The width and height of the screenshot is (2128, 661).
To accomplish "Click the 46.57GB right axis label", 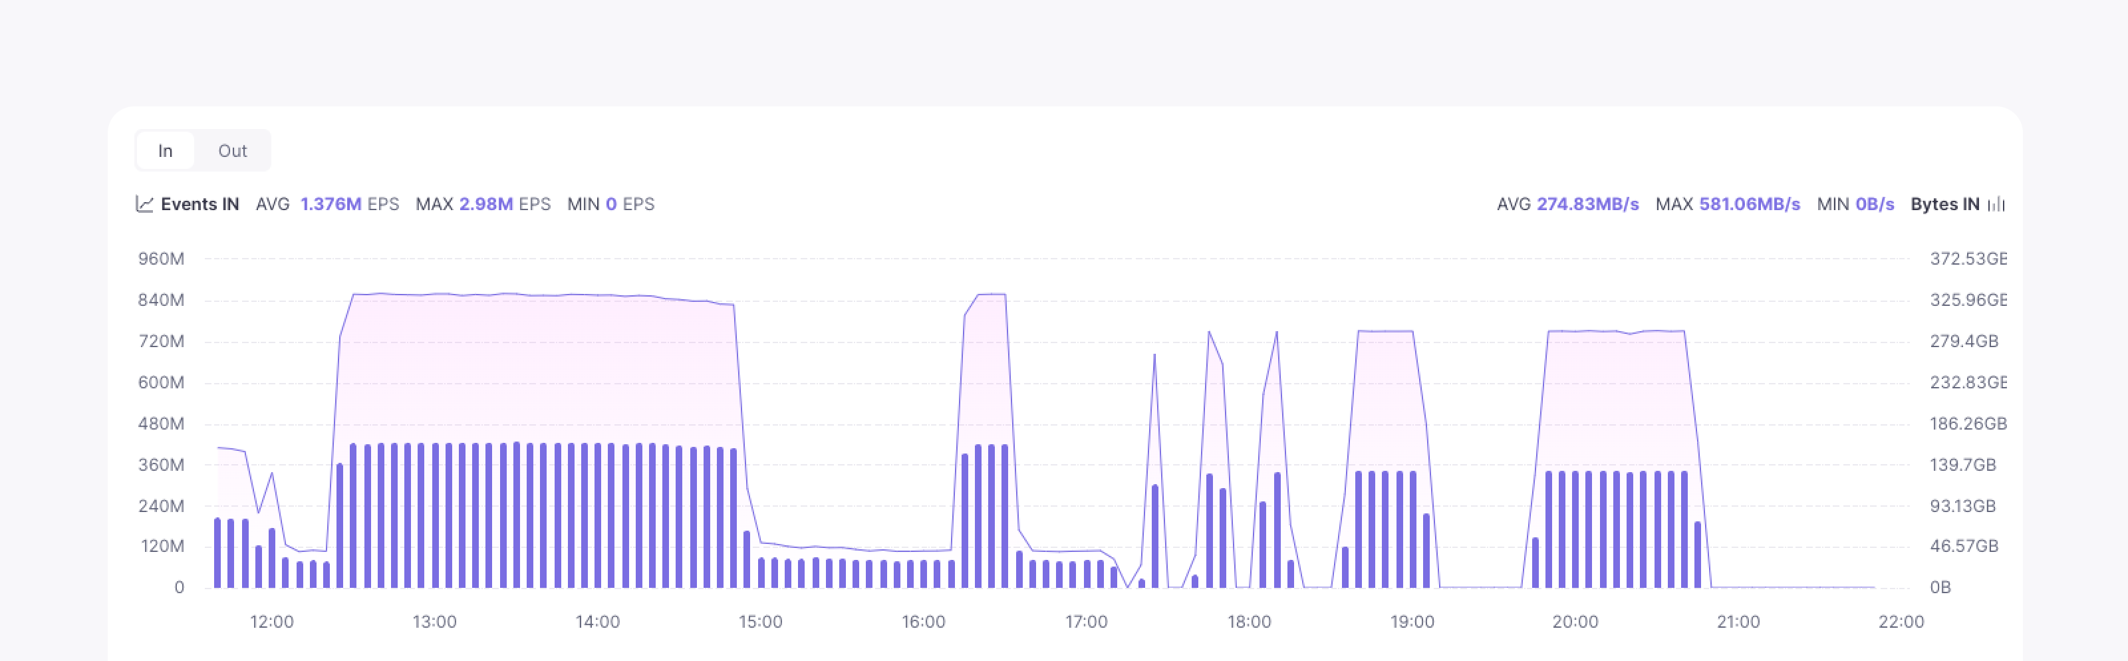I will 1964,546.
